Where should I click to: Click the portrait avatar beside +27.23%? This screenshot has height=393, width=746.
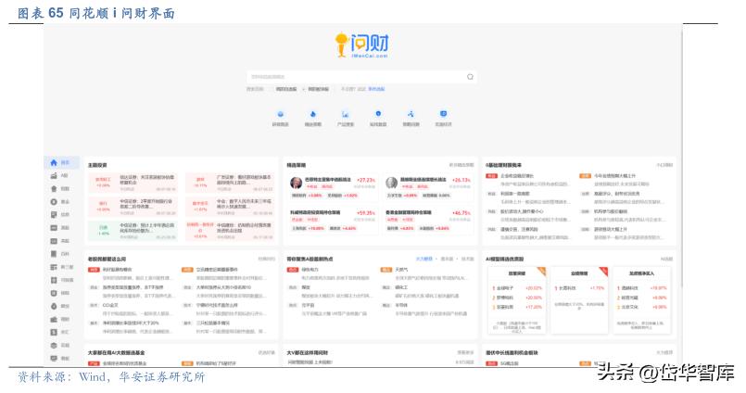point(296,184)
